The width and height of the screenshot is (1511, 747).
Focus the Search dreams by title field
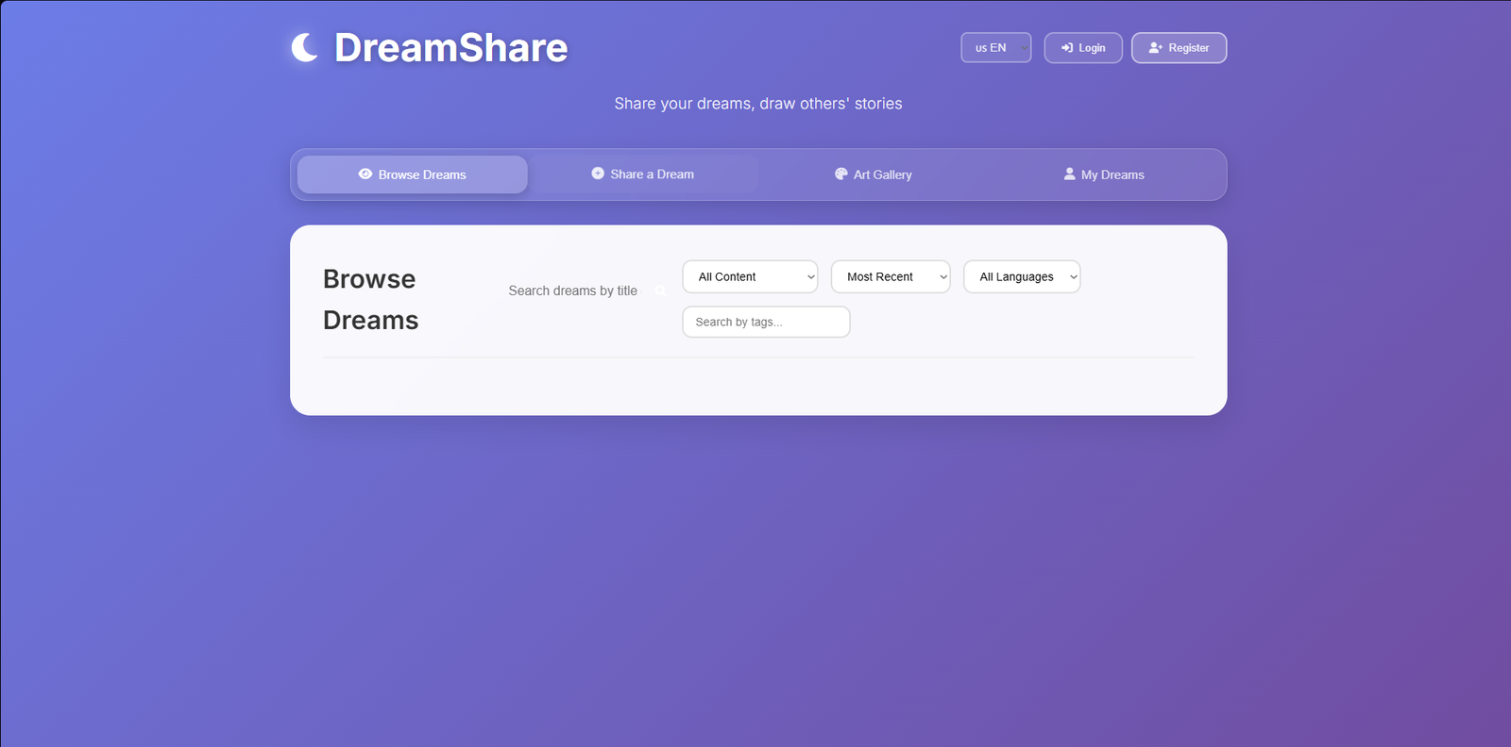574,291
